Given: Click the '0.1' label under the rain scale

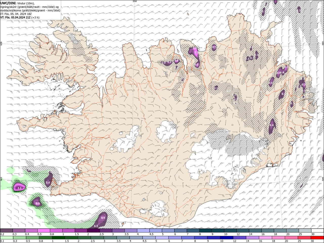Looking at the screenshot, I should click(2, 241).
